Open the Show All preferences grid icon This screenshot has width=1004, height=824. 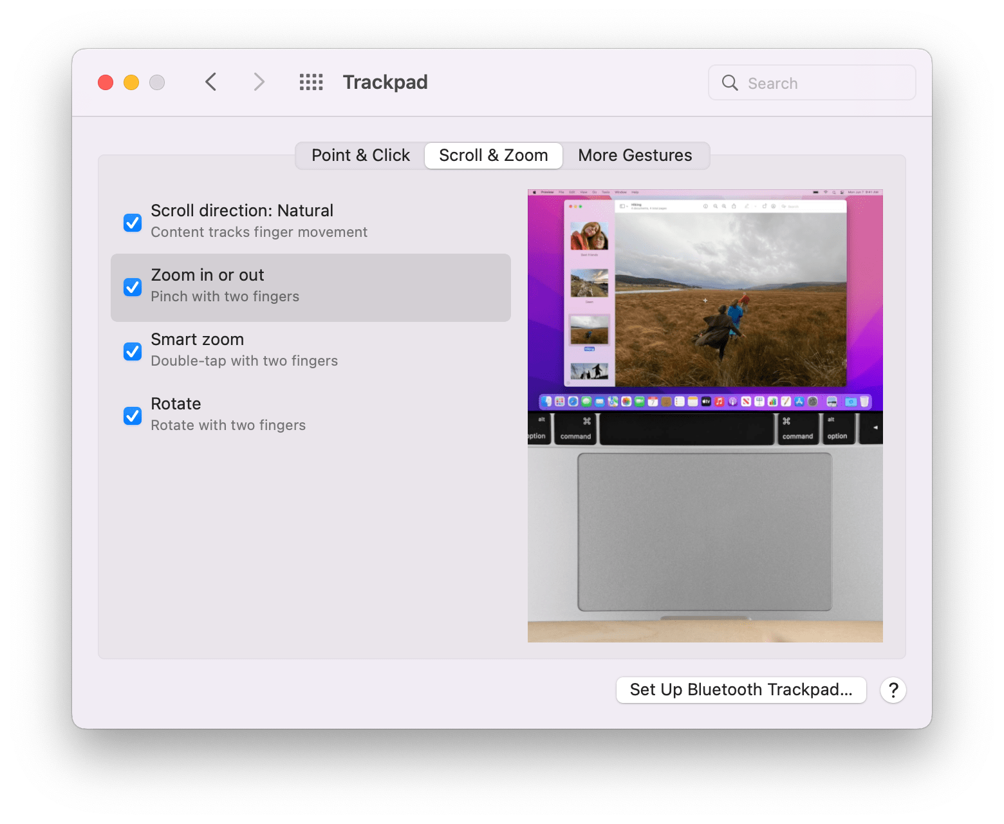(311, 82)
